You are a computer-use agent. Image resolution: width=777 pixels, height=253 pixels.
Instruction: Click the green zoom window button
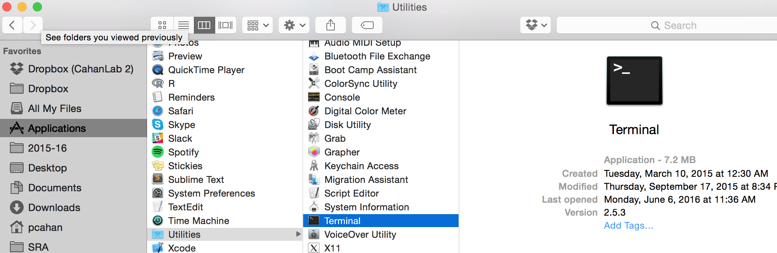37,7
